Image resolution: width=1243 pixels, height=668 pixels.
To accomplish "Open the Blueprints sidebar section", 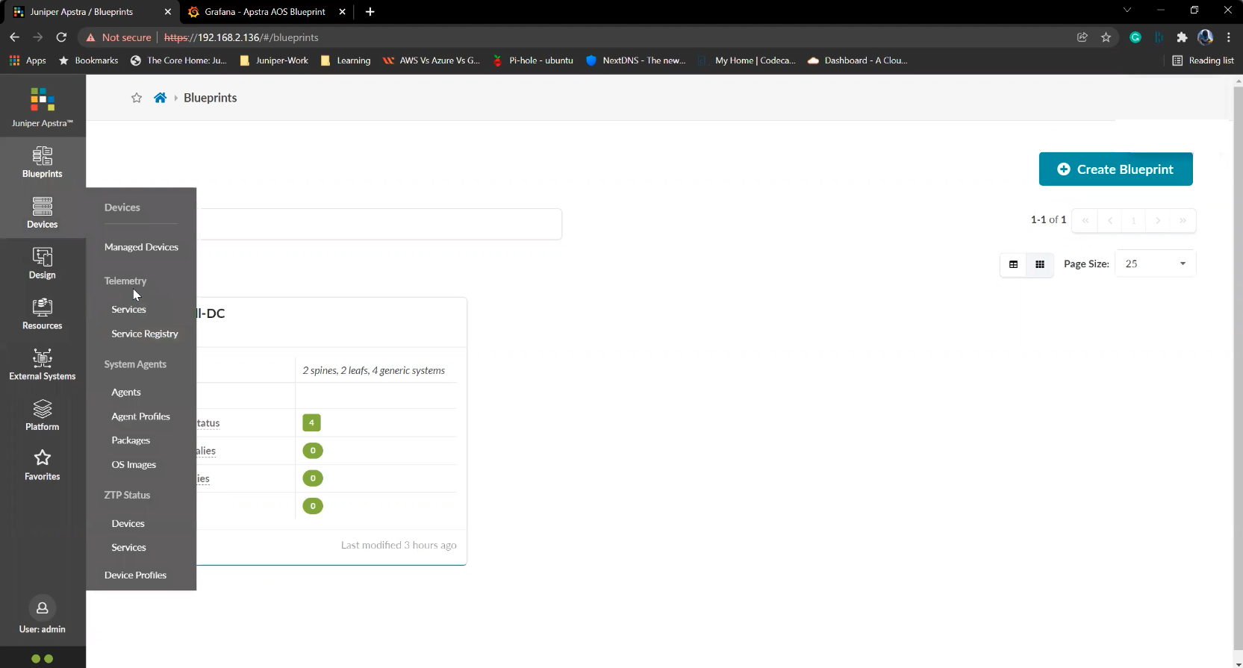I will pyautogui.click(x=43, y=162).
